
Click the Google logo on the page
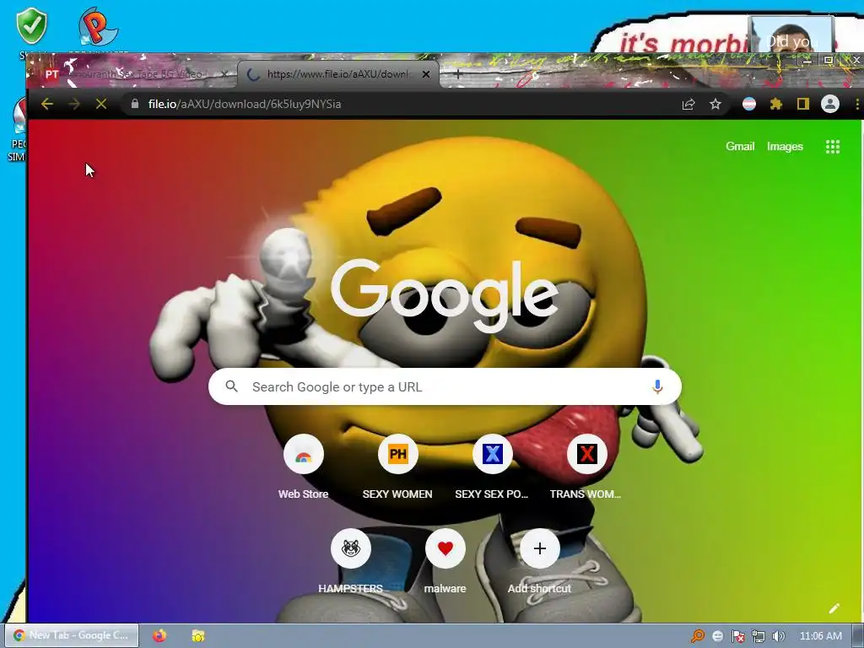click(444, 296)
